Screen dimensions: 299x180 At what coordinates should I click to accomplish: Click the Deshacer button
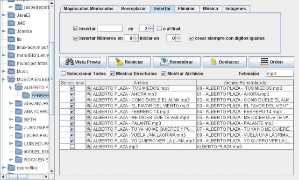(x=225, y=62)
